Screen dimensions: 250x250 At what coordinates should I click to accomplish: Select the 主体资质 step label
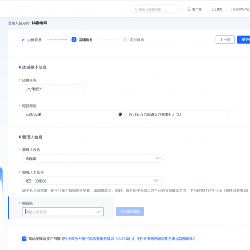34,40
